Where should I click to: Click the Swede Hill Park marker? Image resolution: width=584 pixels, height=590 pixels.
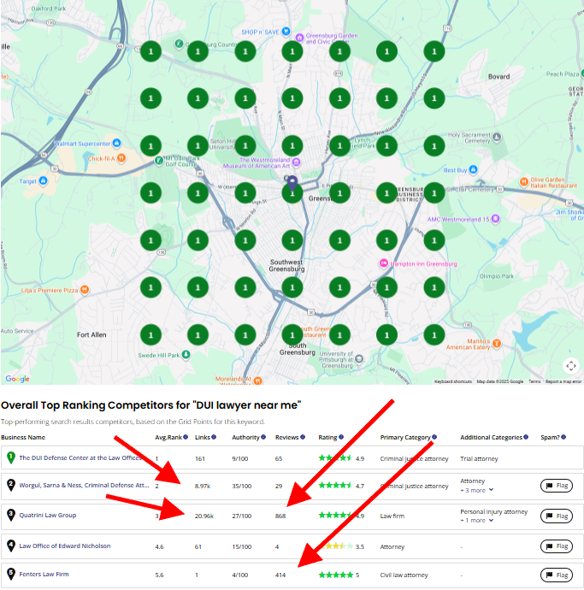pyautogui.click(x=186, y=355)
